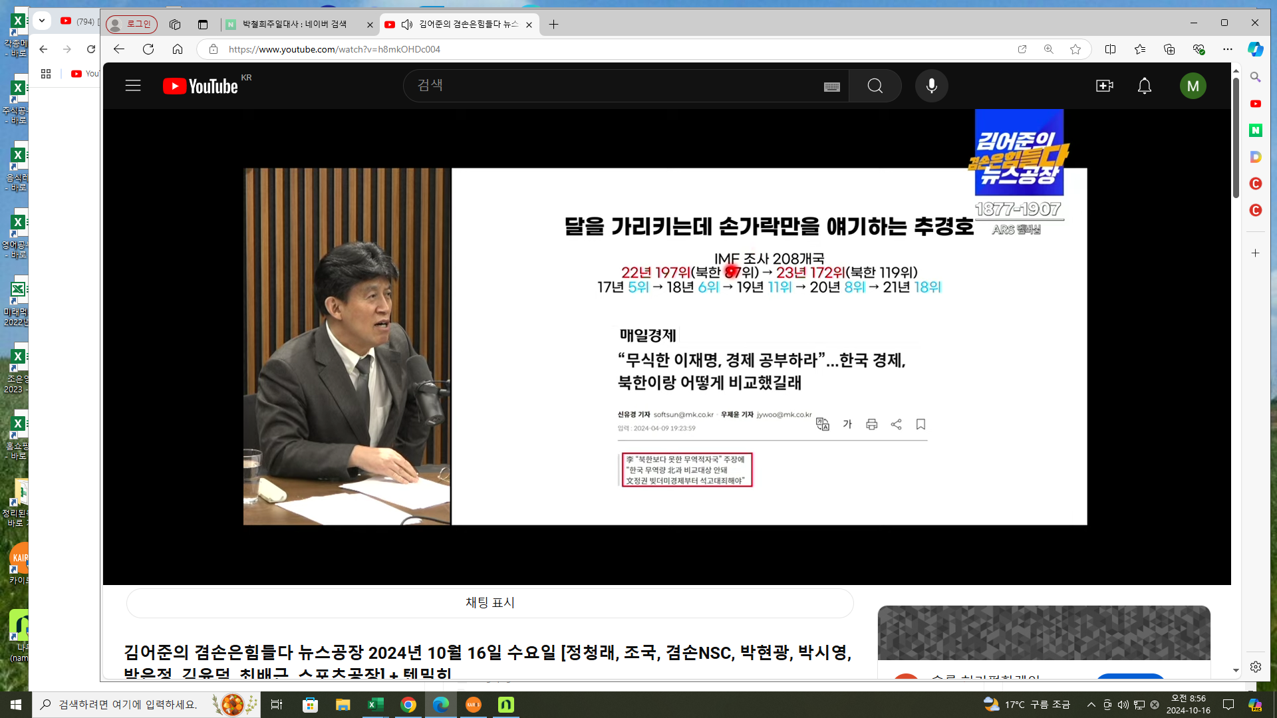This screenshot has height=718, width=1277.
Task: Click the Edge sidebar settings gear
Action: coord(1255,666)
